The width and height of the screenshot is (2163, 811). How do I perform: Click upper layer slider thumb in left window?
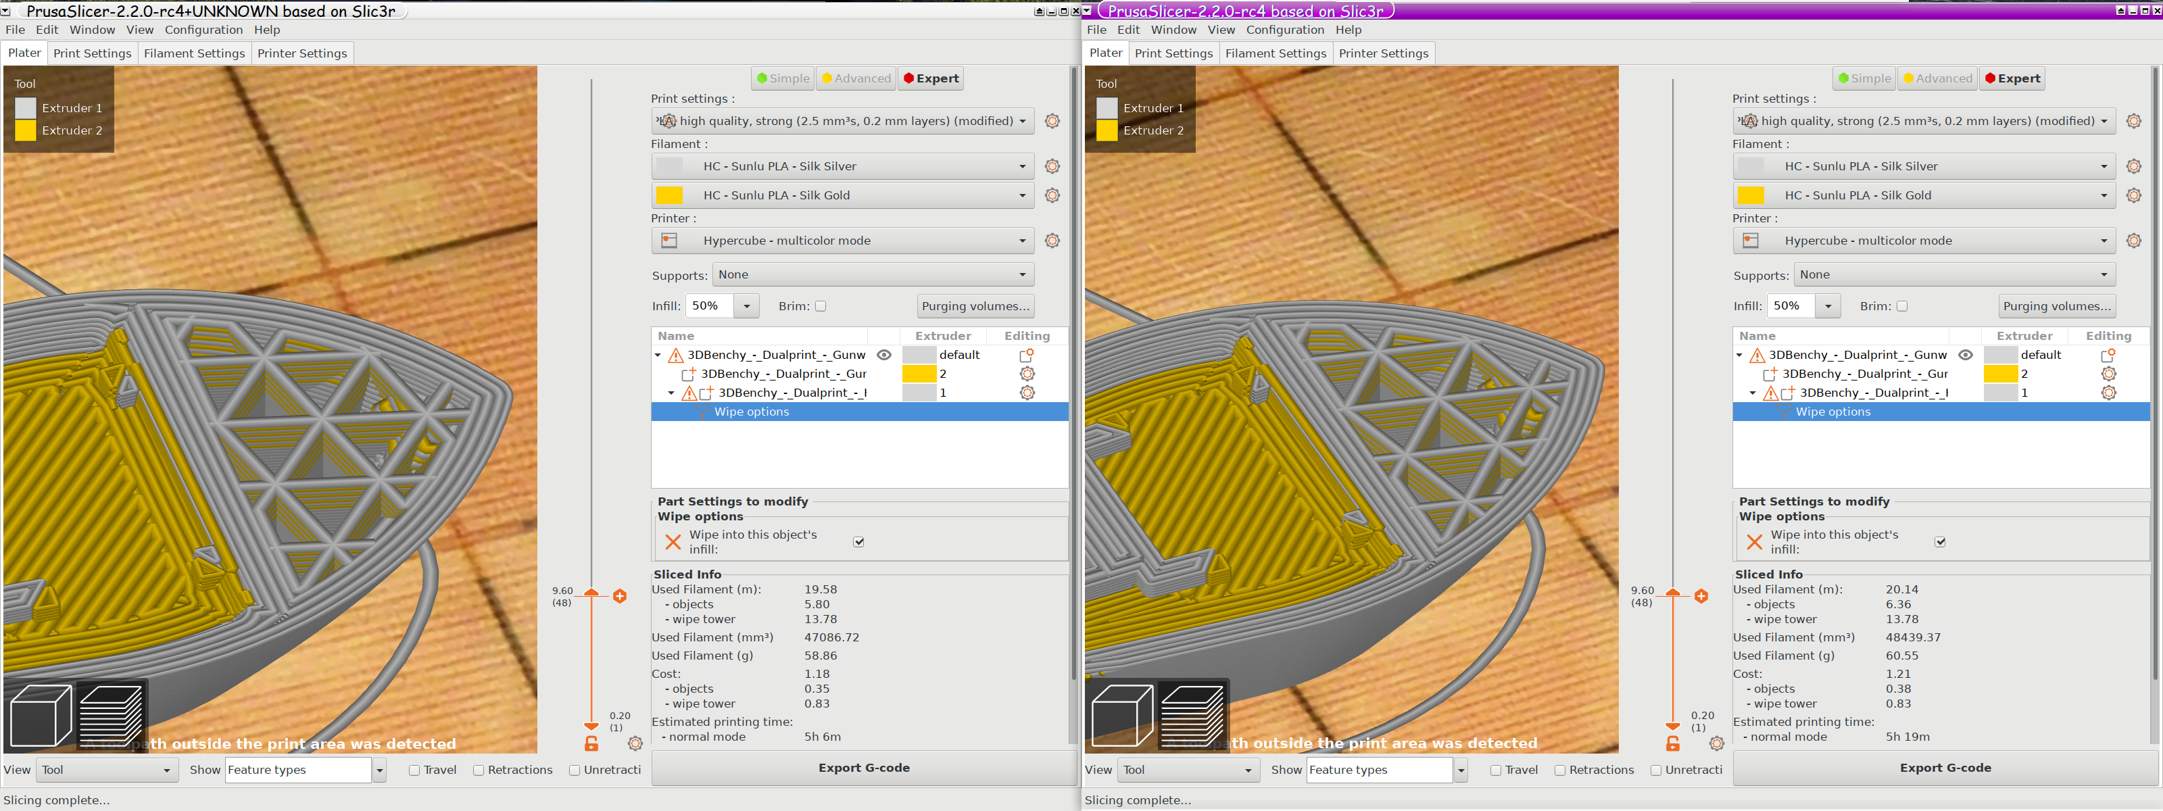[591, 593]
